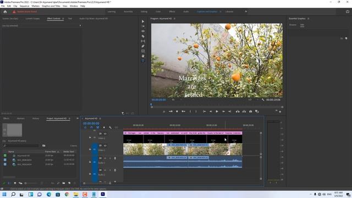Select the Pen tool
The width and height of the screenshot is (352, 198).
tap(143, 46)
